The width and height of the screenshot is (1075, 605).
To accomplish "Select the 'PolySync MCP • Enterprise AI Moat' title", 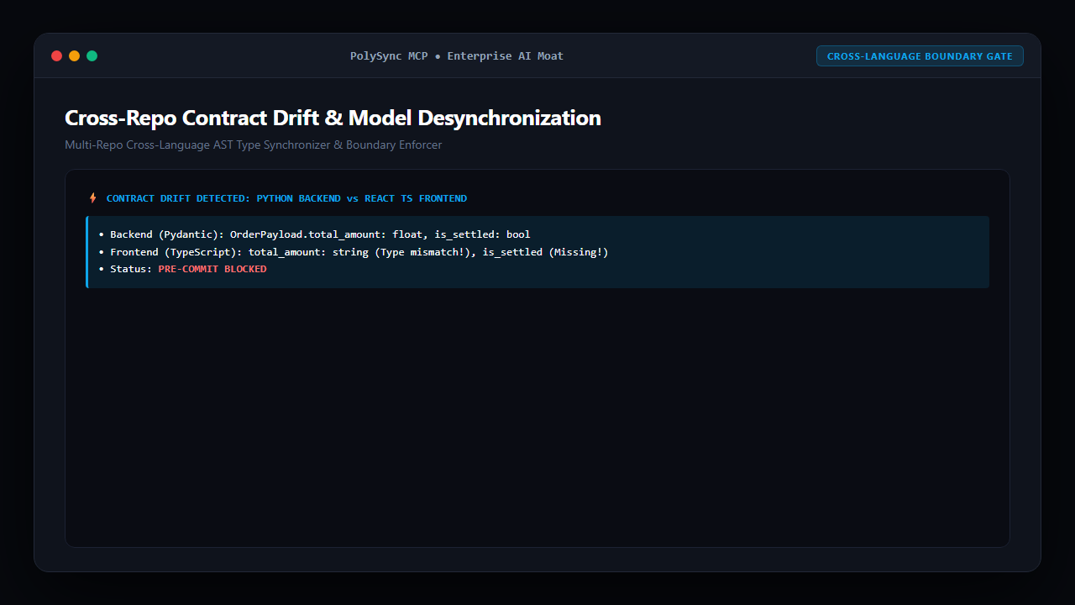I will pyautogui.click(x=457, y=56).
